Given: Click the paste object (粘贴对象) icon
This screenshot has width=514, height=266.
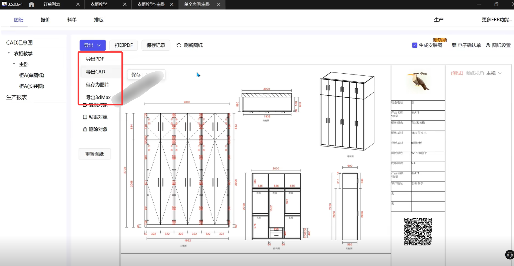Looking at the screenshot, I should click(x=85, y=117).
